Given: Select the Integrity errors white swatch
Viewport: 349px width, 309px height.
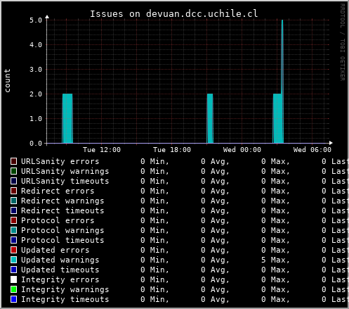Looking at the screenshot, I should (13, 279).
